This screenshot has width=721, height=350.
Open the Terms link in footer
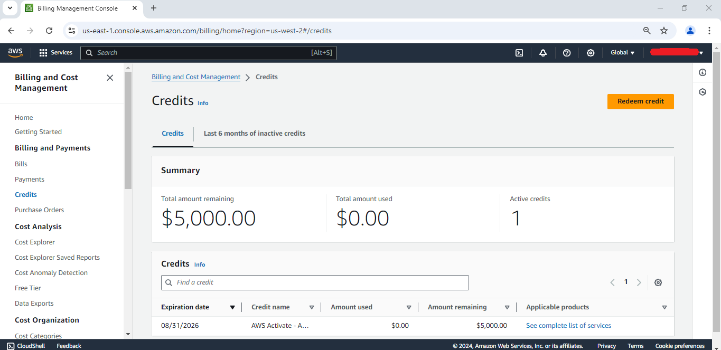(635, 346)
